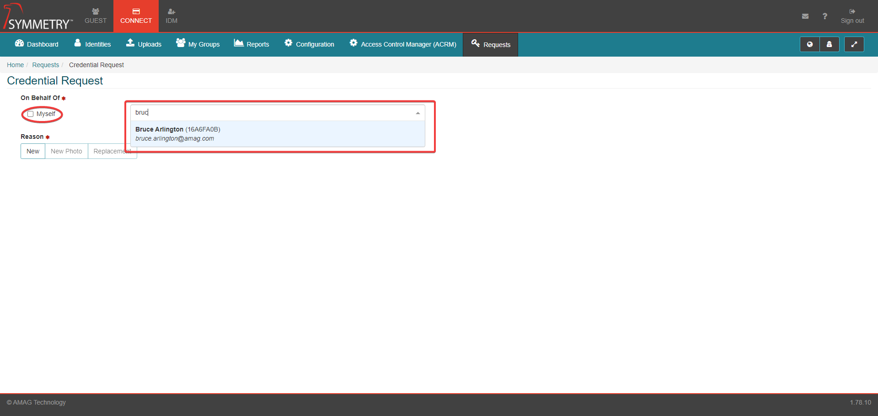Open the mail envelope icon
Viewport: 878px width, 416px height.
[805, 16]
